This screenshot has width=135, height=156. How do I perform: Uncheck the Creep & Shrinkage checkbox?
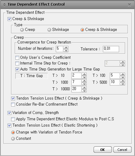(x=9, y=19)
